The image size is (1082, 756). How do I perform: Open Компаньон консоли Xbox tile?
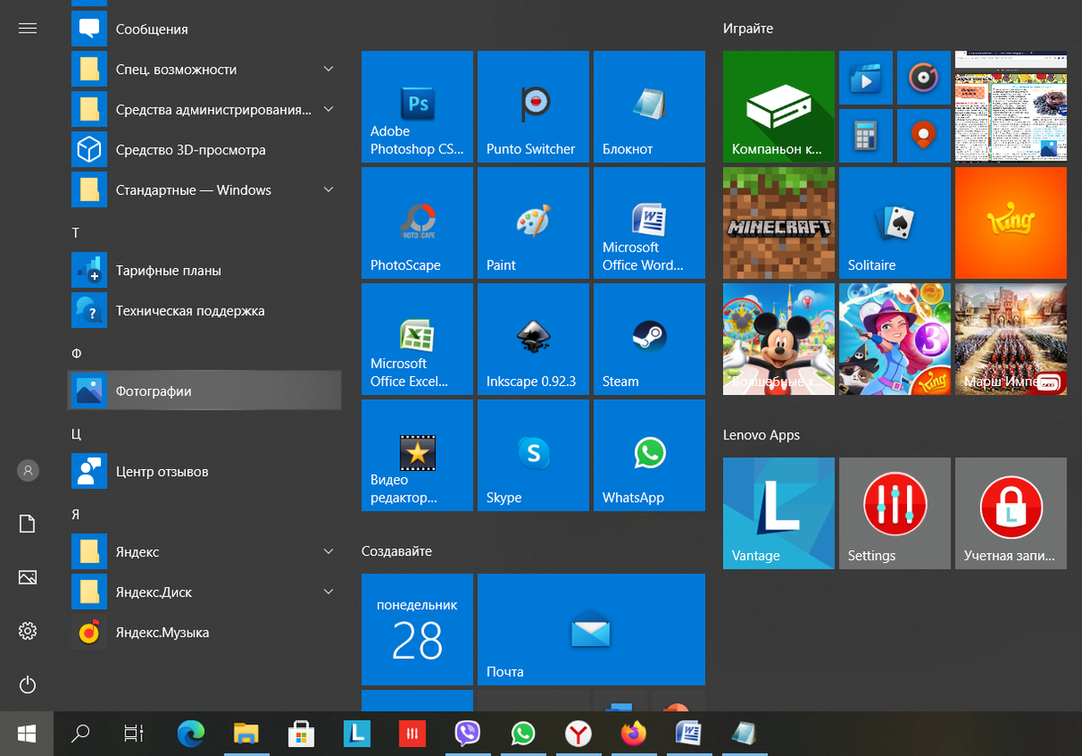click(x=778, y=106)
